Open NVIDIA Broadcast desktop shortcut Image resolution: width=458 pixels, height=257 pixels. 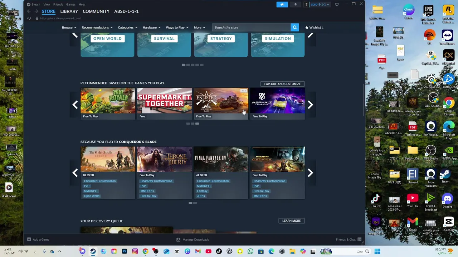[431, 202]
